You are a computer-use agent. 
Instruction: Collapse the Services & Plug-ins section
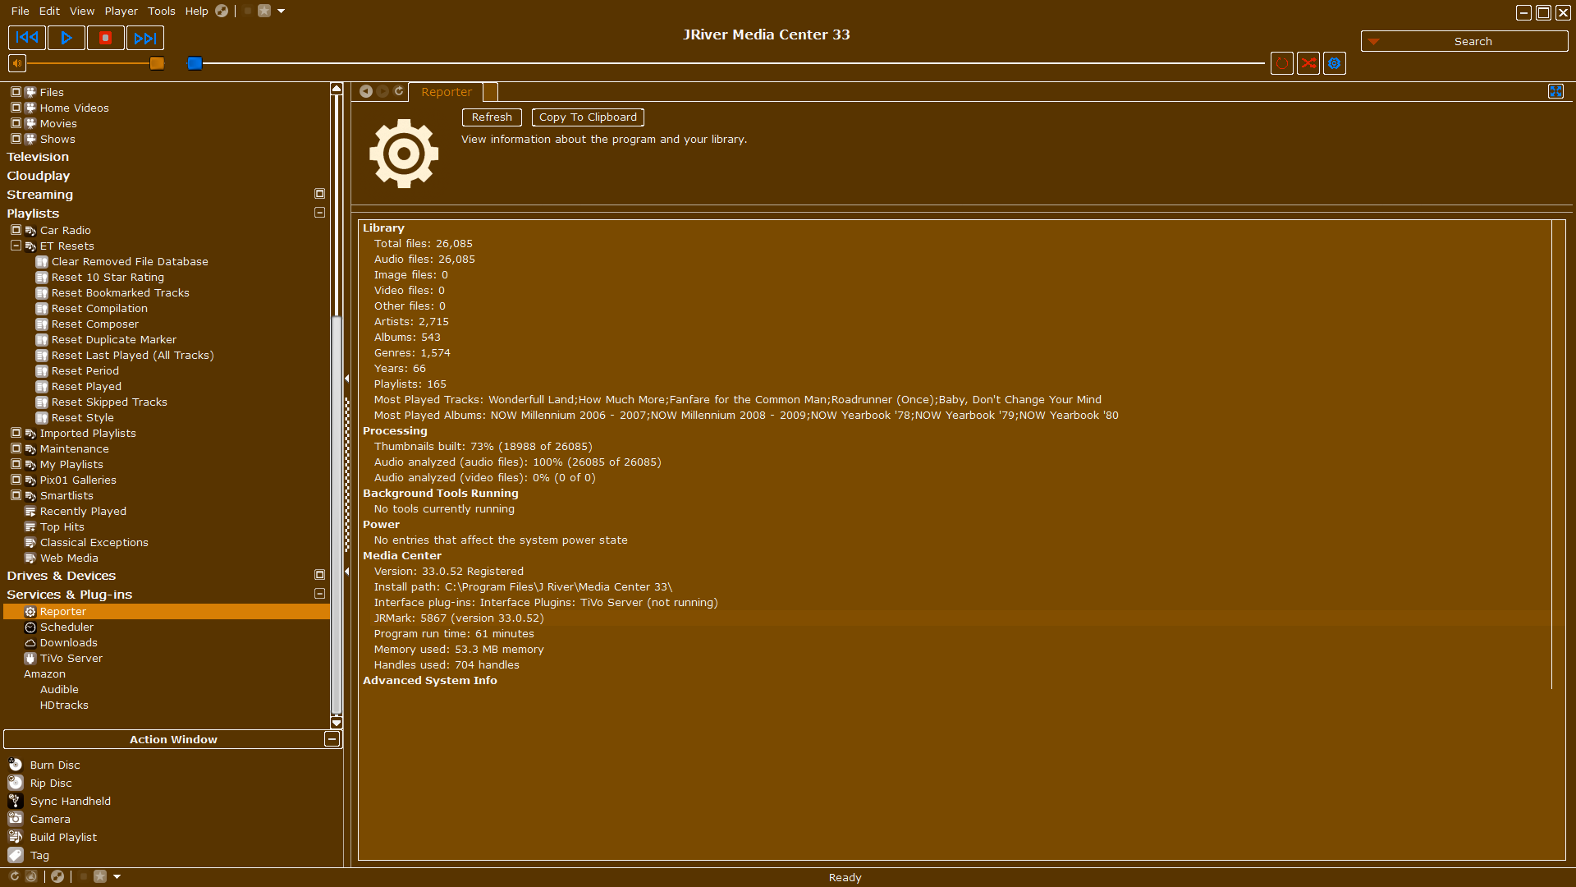320,594
